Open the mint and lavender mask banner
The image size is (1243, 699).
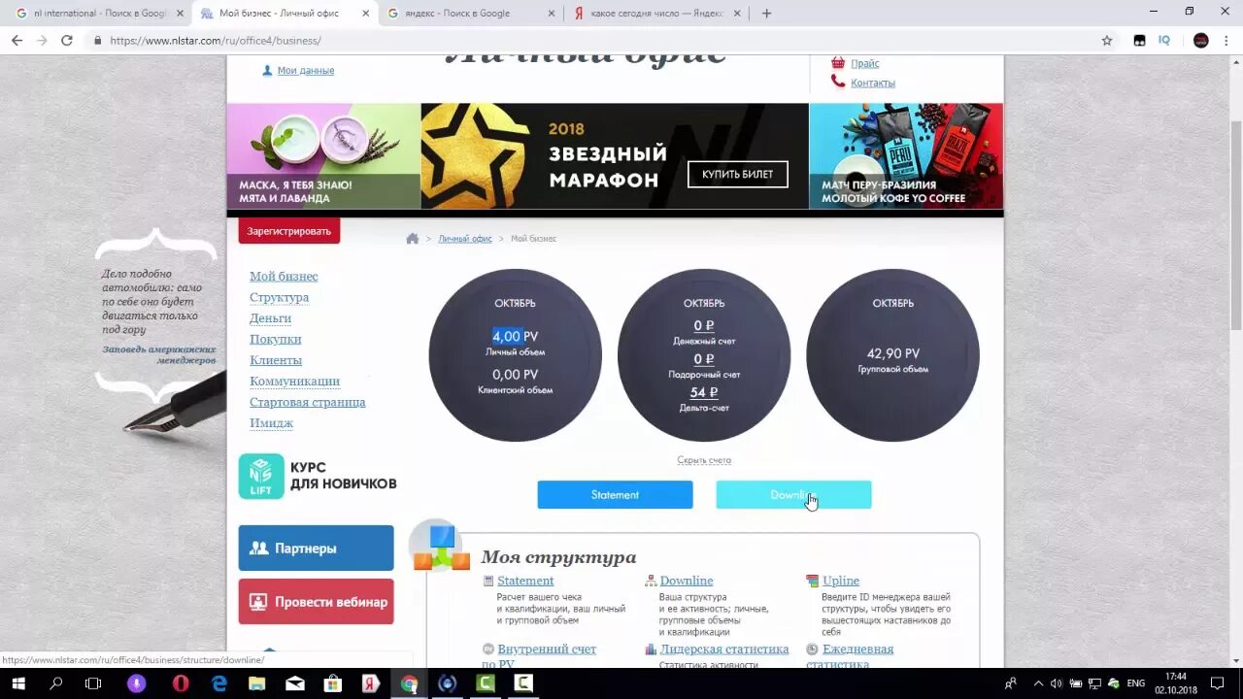pyautogui.click(x=323, y=156)
